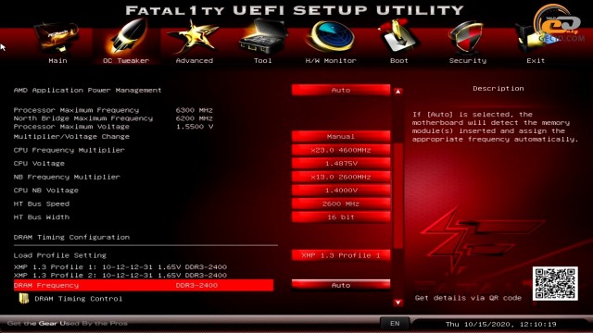Open the H/W Monitor radar icon

click(x=331, y=37)
